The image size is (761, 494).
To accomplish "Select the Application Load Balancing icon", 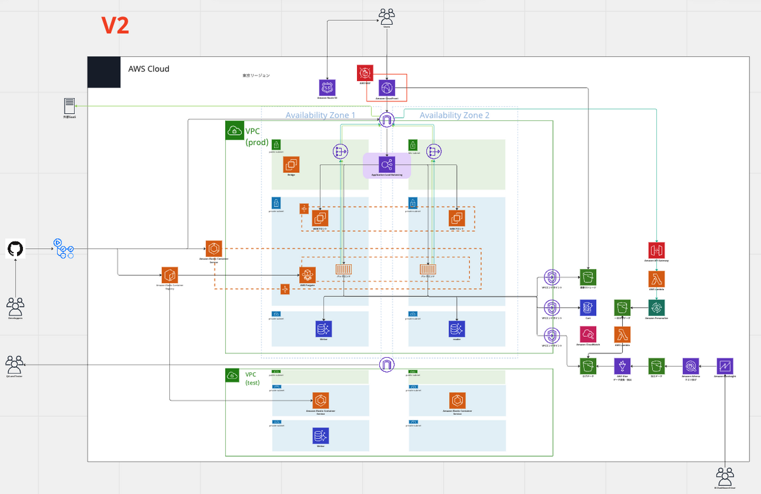I will [387, 163].
